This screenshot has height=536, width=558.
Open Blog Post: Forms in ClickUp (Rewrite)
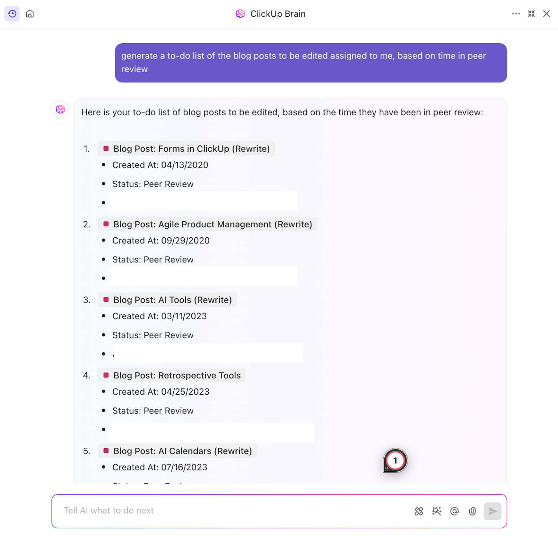click(191, 149)
